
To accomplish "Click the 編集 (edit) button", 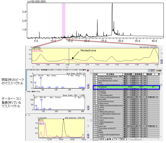I will click(159, 71).
